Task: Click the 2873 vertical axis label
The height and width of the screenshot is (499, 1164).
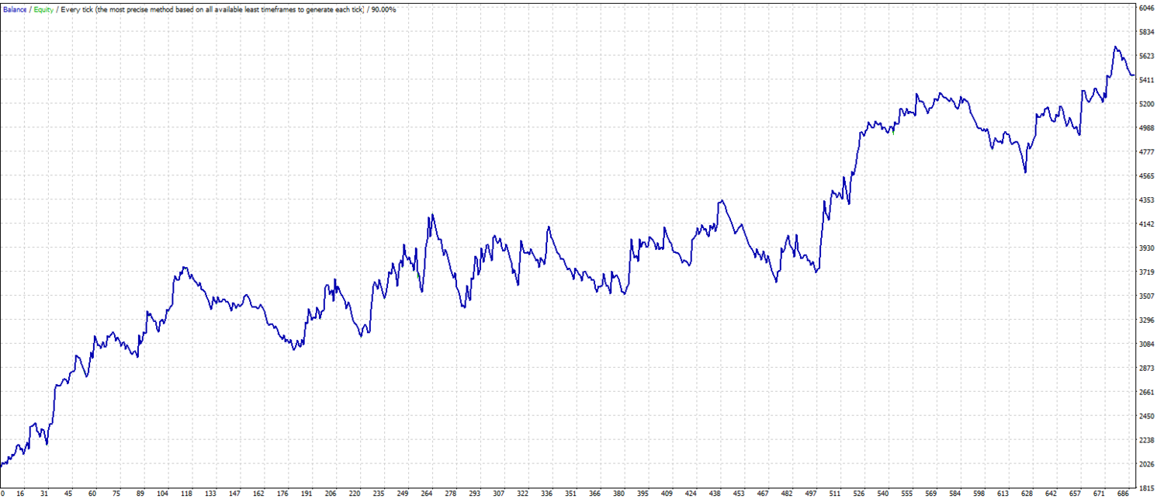Action: tap(1146, 368)
